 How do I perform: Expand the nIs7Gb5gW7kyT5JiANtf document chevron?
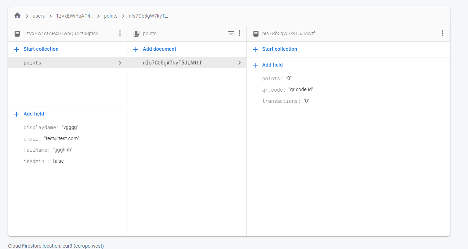239,63
